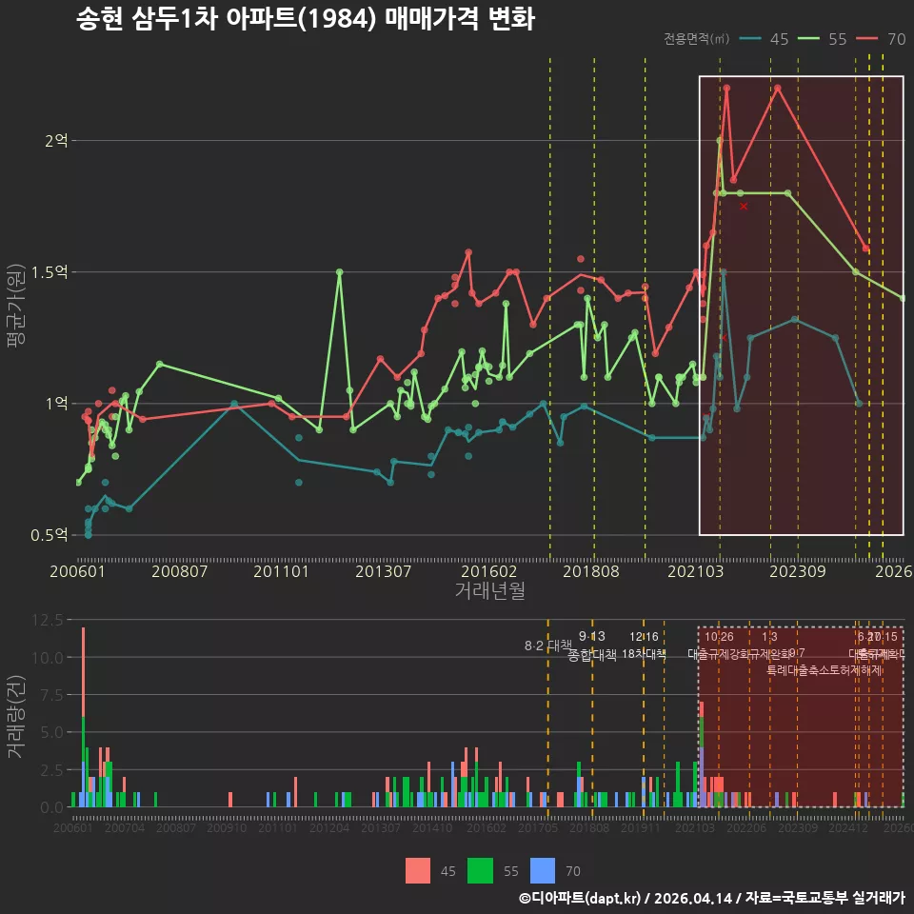Click the 12·16 18차대책 marker label

coord(644,646)
